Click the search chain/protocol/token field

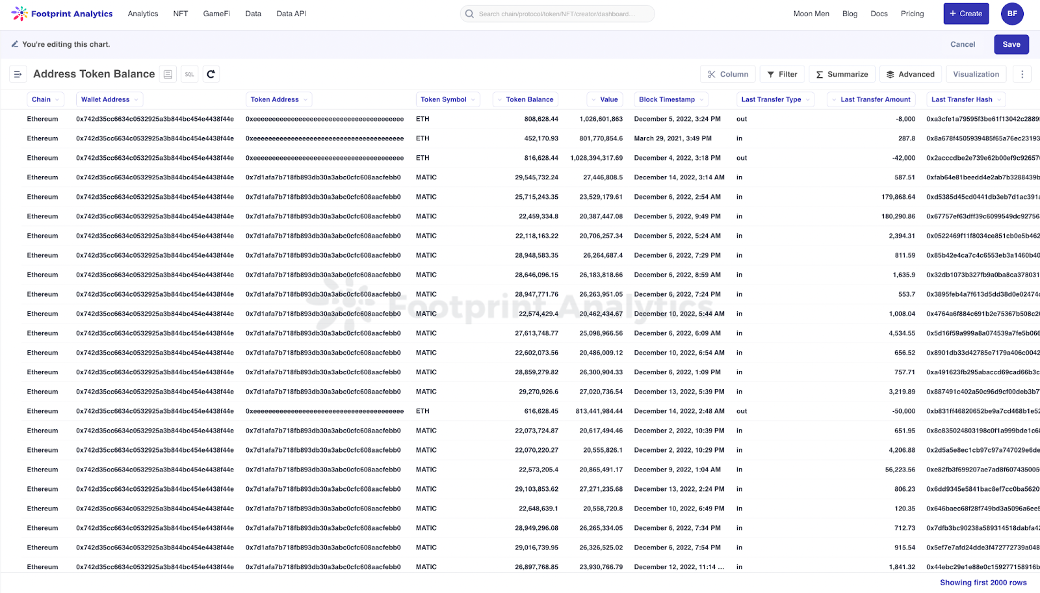click(x=557, y=14)
